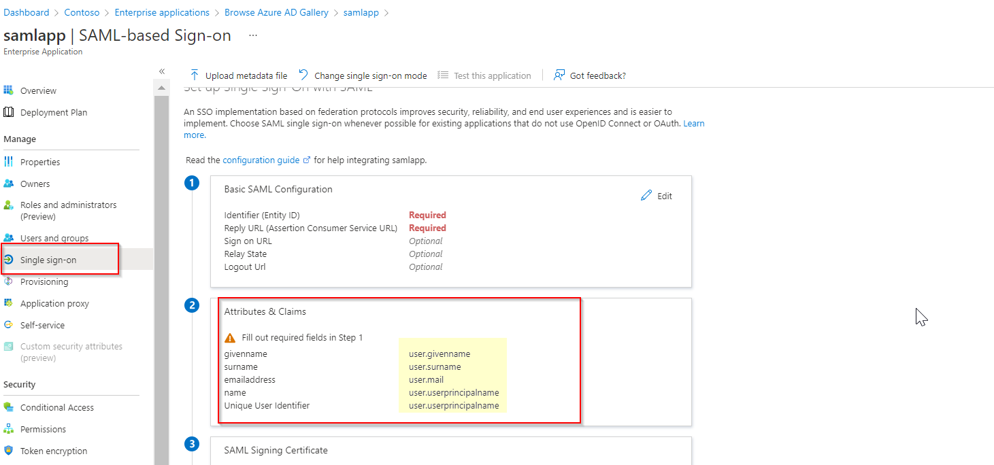The width and height of the screenshot is (994, 465).
Task: Click Change single sign-on mode label
Action: (371, 75)
